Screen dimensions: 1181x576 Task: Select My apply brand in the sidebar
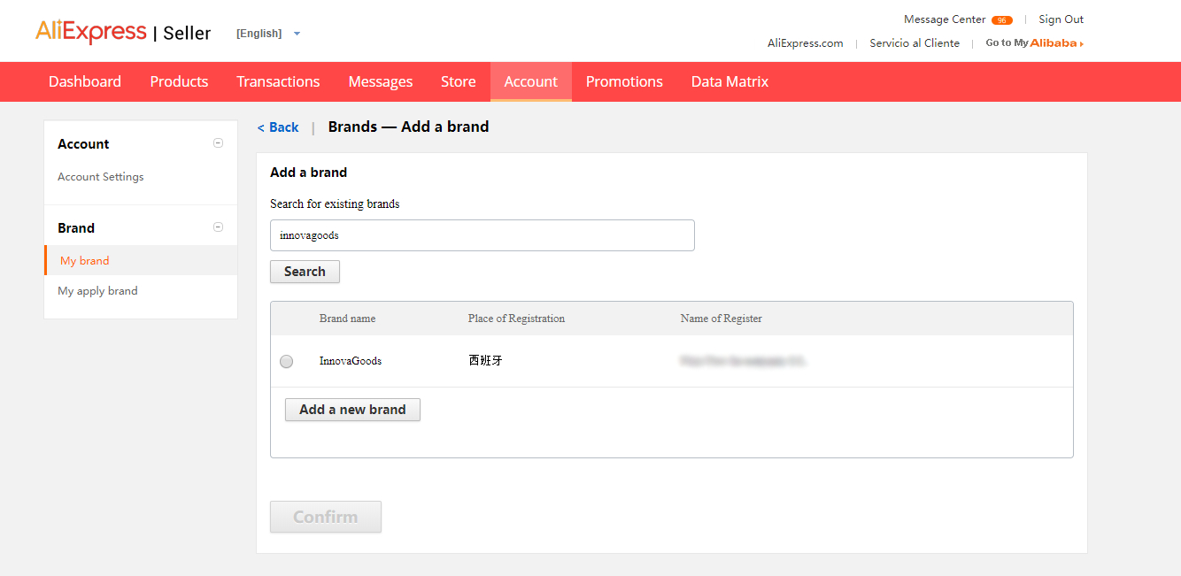[97, 291]
